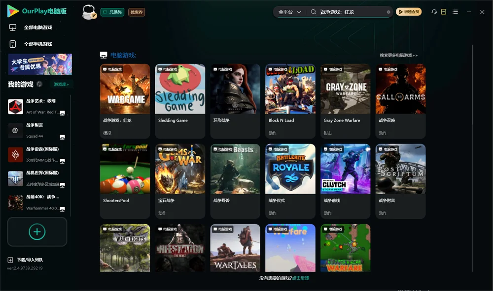
Task: Open the 战争野兽 game card
Action: tap(235, 181)
